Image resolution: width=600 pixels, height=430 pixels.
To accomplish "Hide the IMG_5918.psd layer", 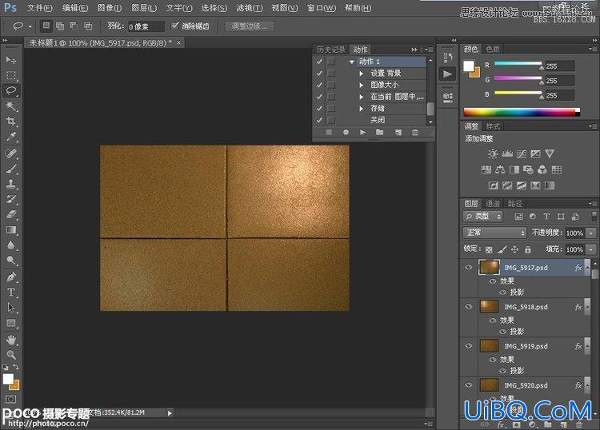I will tap(468, 307).
